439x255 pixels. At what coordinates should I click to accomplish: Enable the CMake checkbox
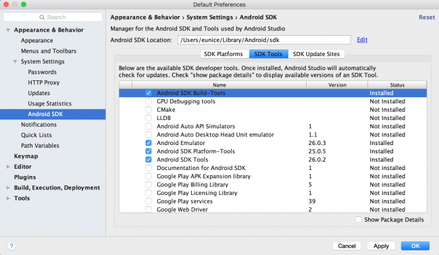(149, 109)
